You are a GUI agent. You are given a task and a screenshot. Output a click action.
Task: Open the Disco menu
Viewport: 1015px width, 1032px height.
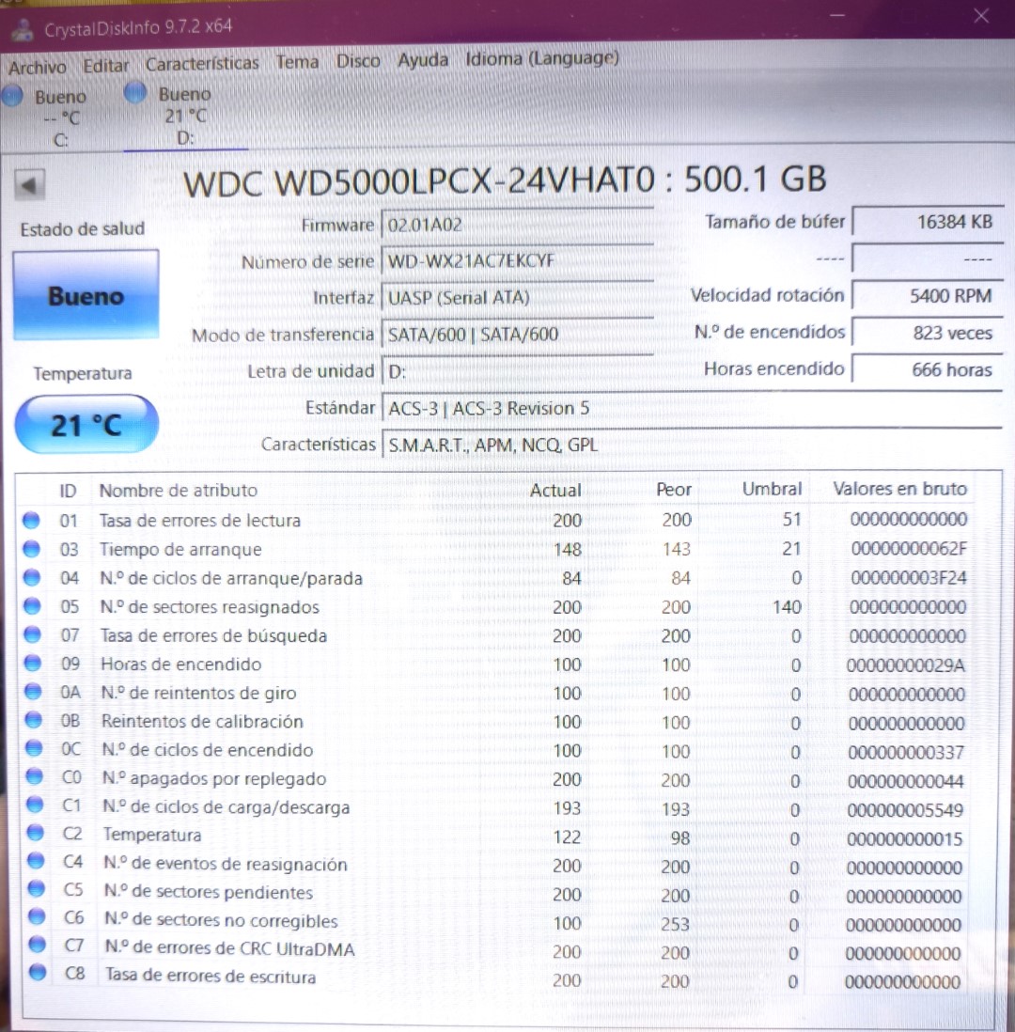coord(358,61)
